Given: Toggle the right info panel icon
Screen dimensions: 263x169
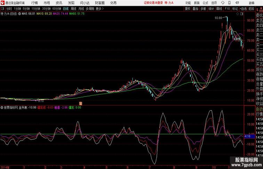Looking at the screenshot, I should (x=242, y=14).
